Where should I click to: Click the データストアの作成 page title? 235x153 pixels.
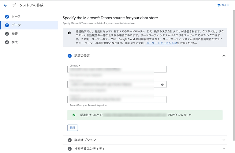[28, 5]
